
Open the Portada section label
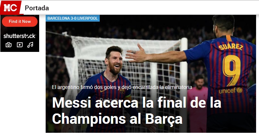click(37, 8)
